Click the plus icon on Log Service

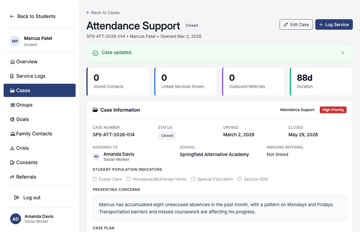(x=321, y=25)
